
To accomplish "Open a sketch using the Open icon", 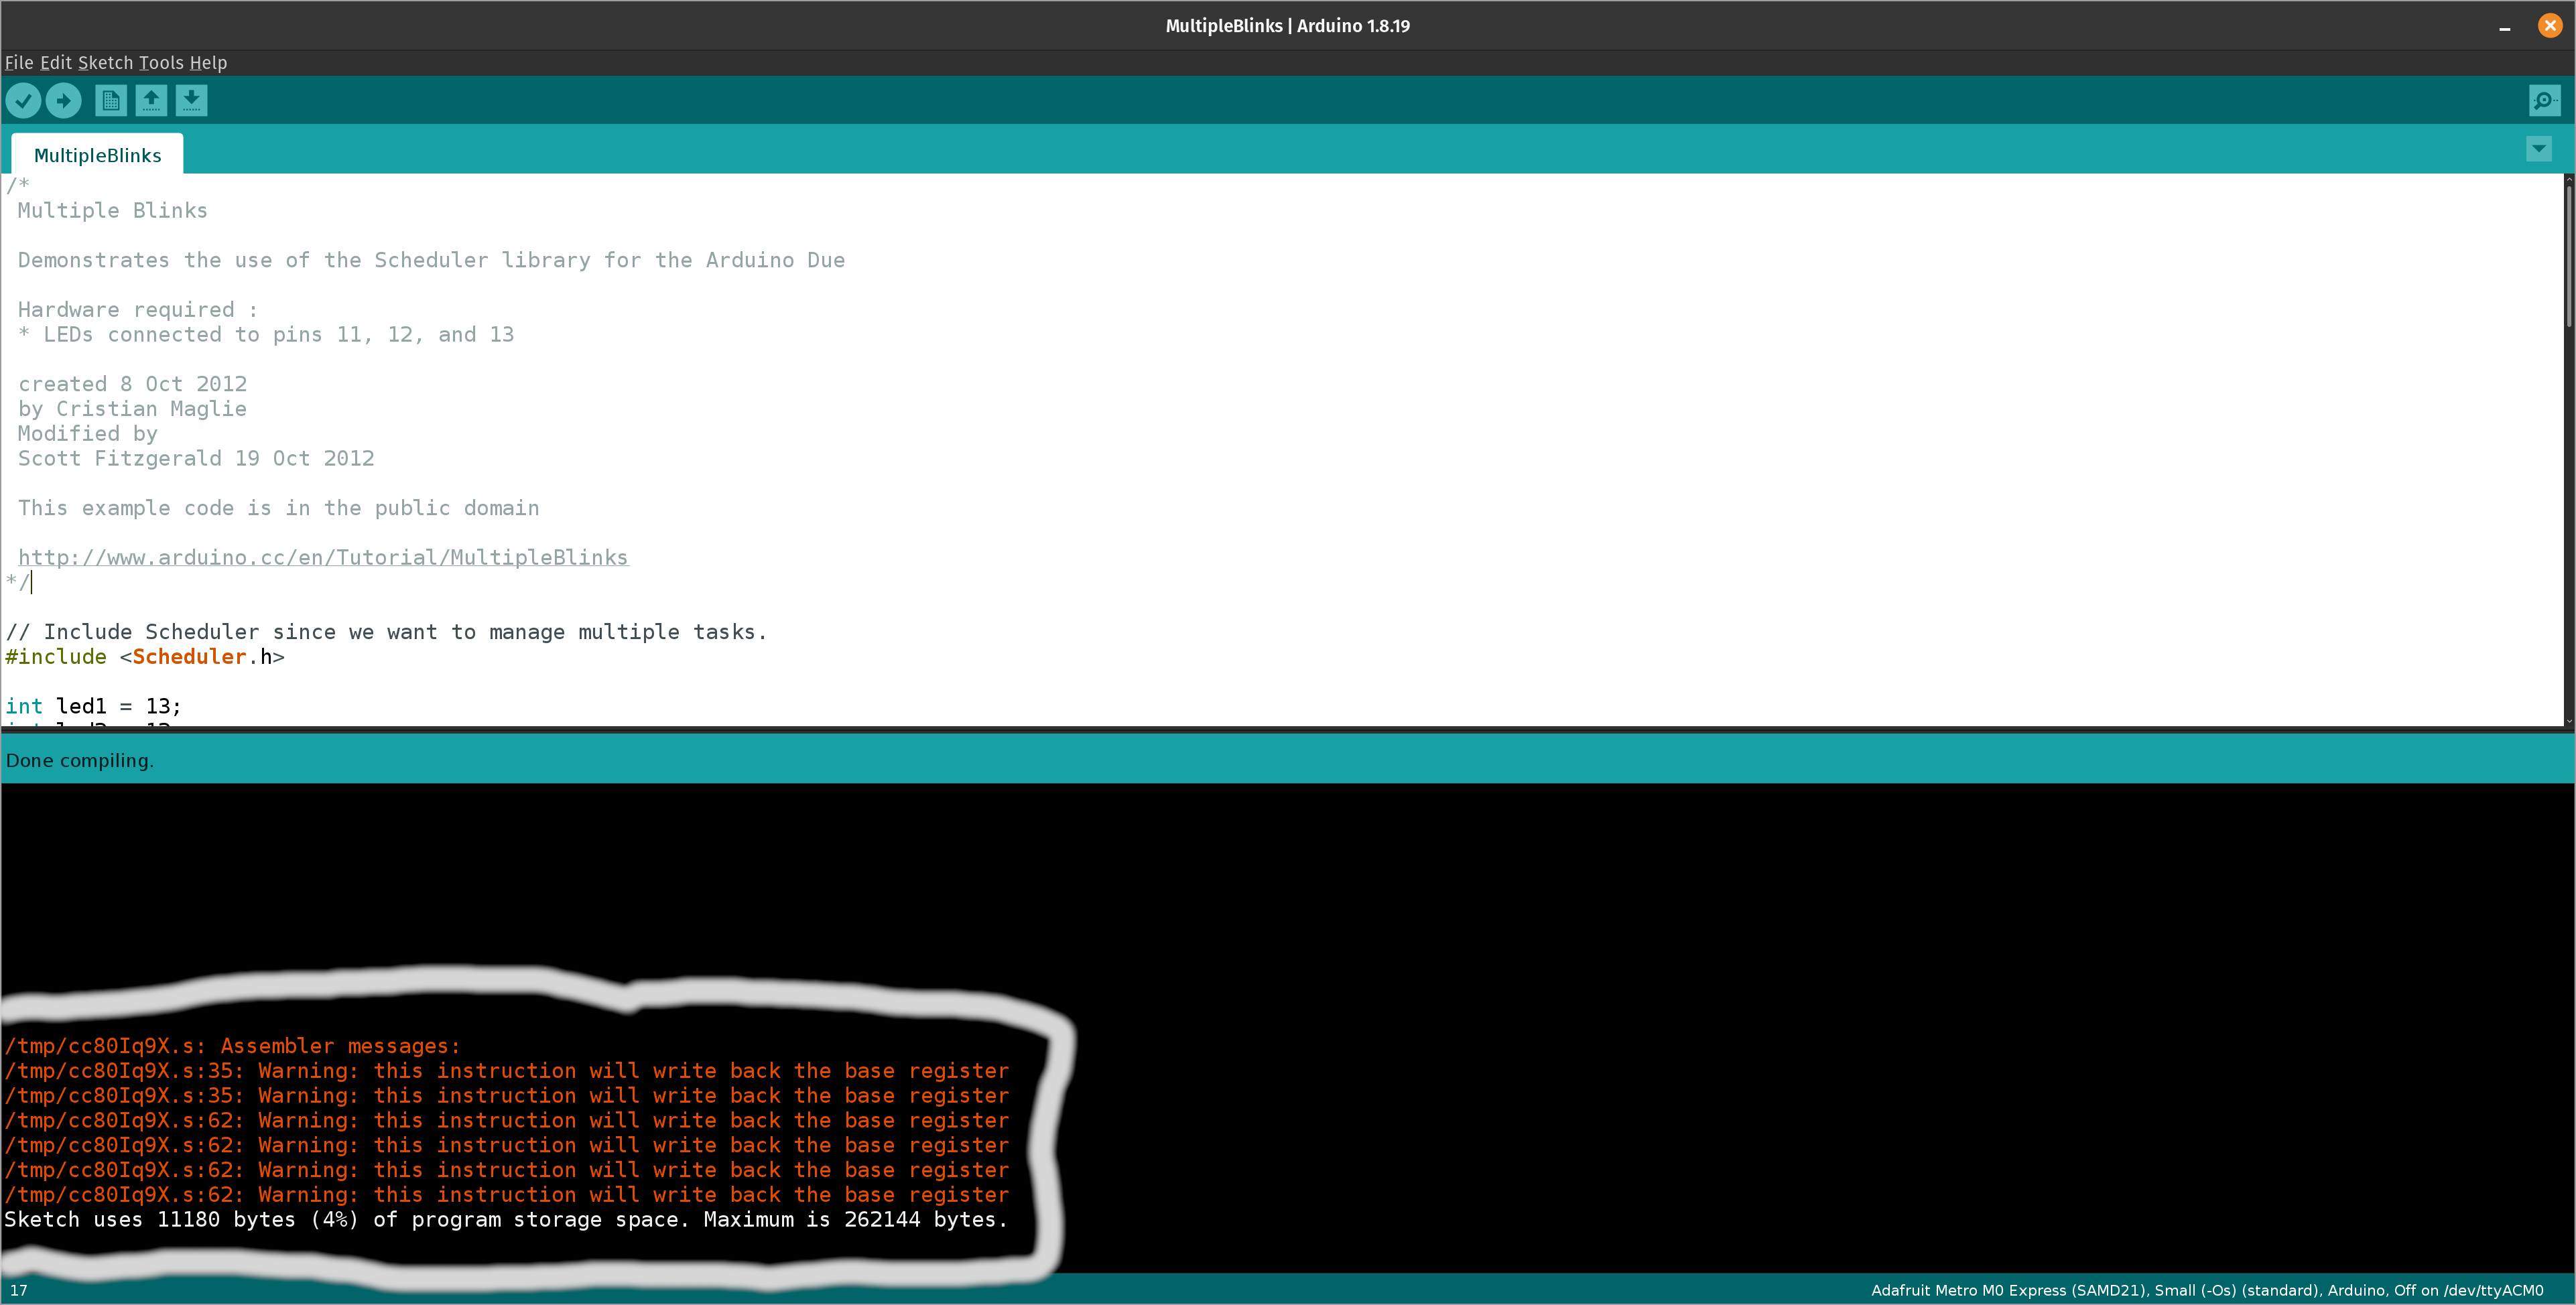I will pyautogui.click(x=151, y=100).
